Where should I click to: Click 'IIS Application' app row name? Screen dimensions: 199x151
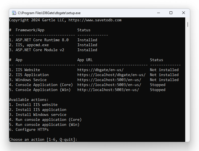[x=32, y=75]
